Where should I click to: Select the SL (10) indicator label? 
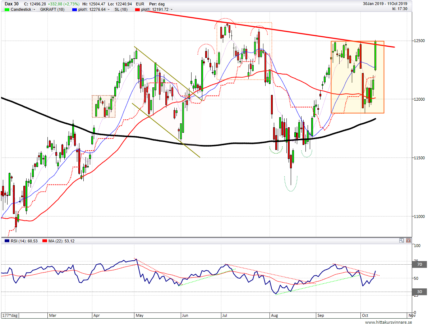click(121, 10)
